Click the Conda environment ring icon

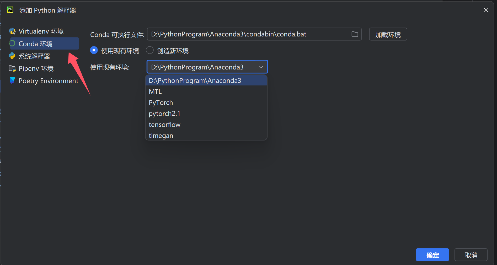coord(12,44)
